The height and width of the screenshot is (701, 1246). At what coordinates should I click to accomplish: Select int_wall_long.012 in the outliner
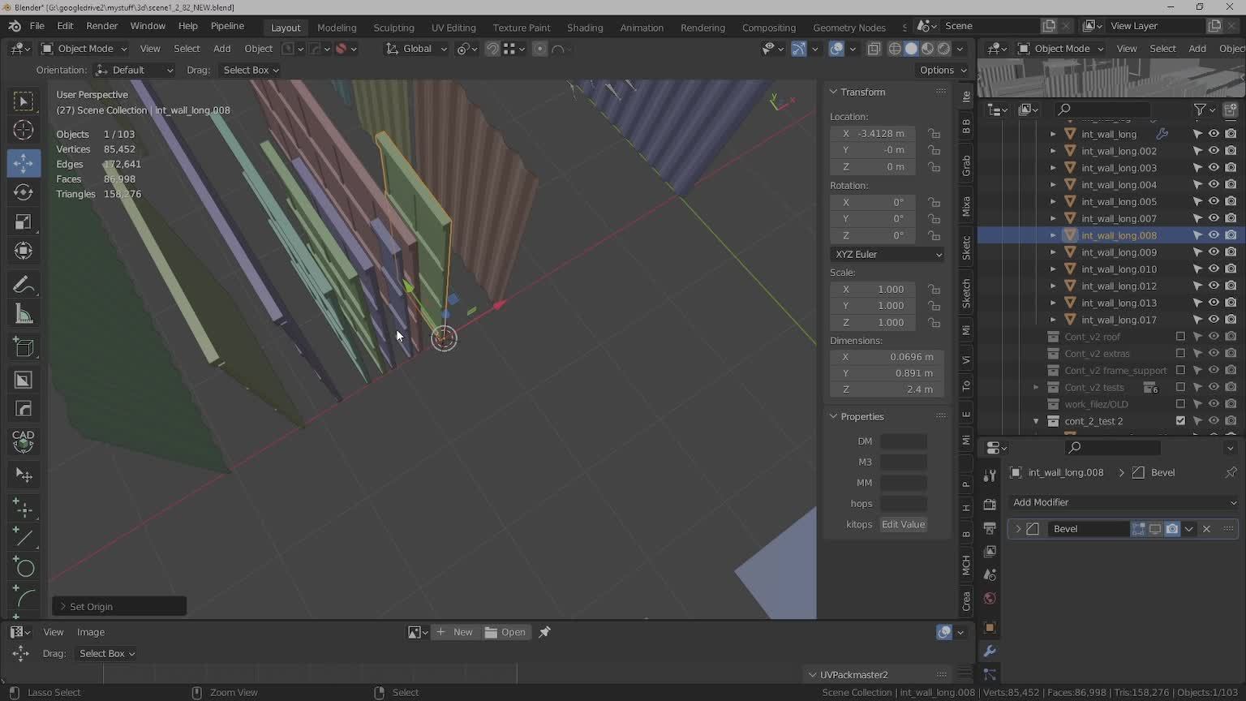coord(1119,286)
